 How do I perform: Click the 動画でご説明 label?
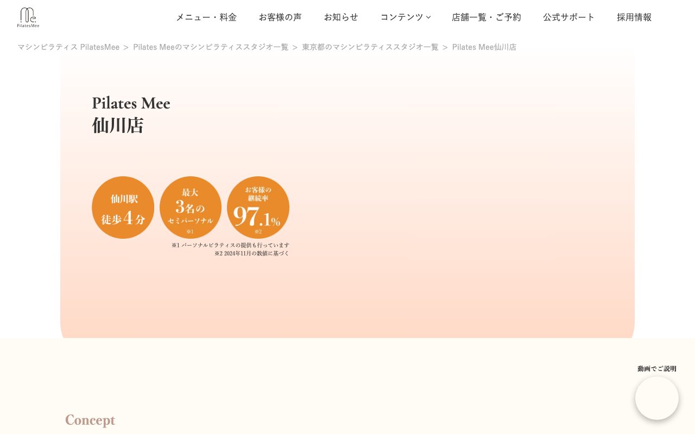(657, 368)
